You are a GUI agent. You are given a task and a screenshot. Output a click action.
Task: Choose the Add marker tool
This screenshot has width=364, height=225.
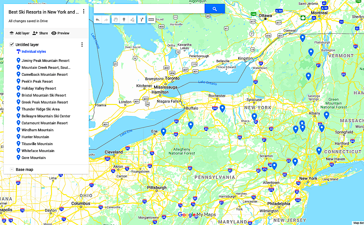click(x=124, y=20)
